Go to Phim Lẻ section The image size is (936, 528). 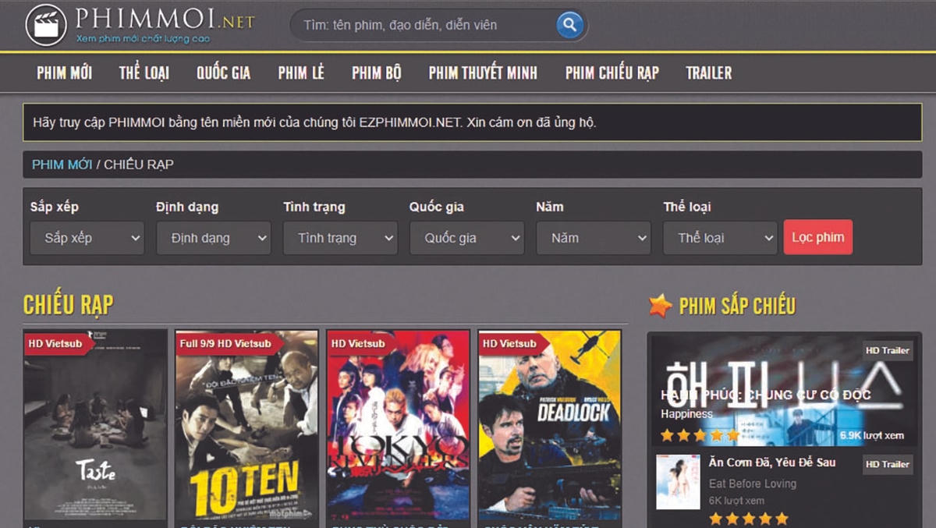point(301,73)
